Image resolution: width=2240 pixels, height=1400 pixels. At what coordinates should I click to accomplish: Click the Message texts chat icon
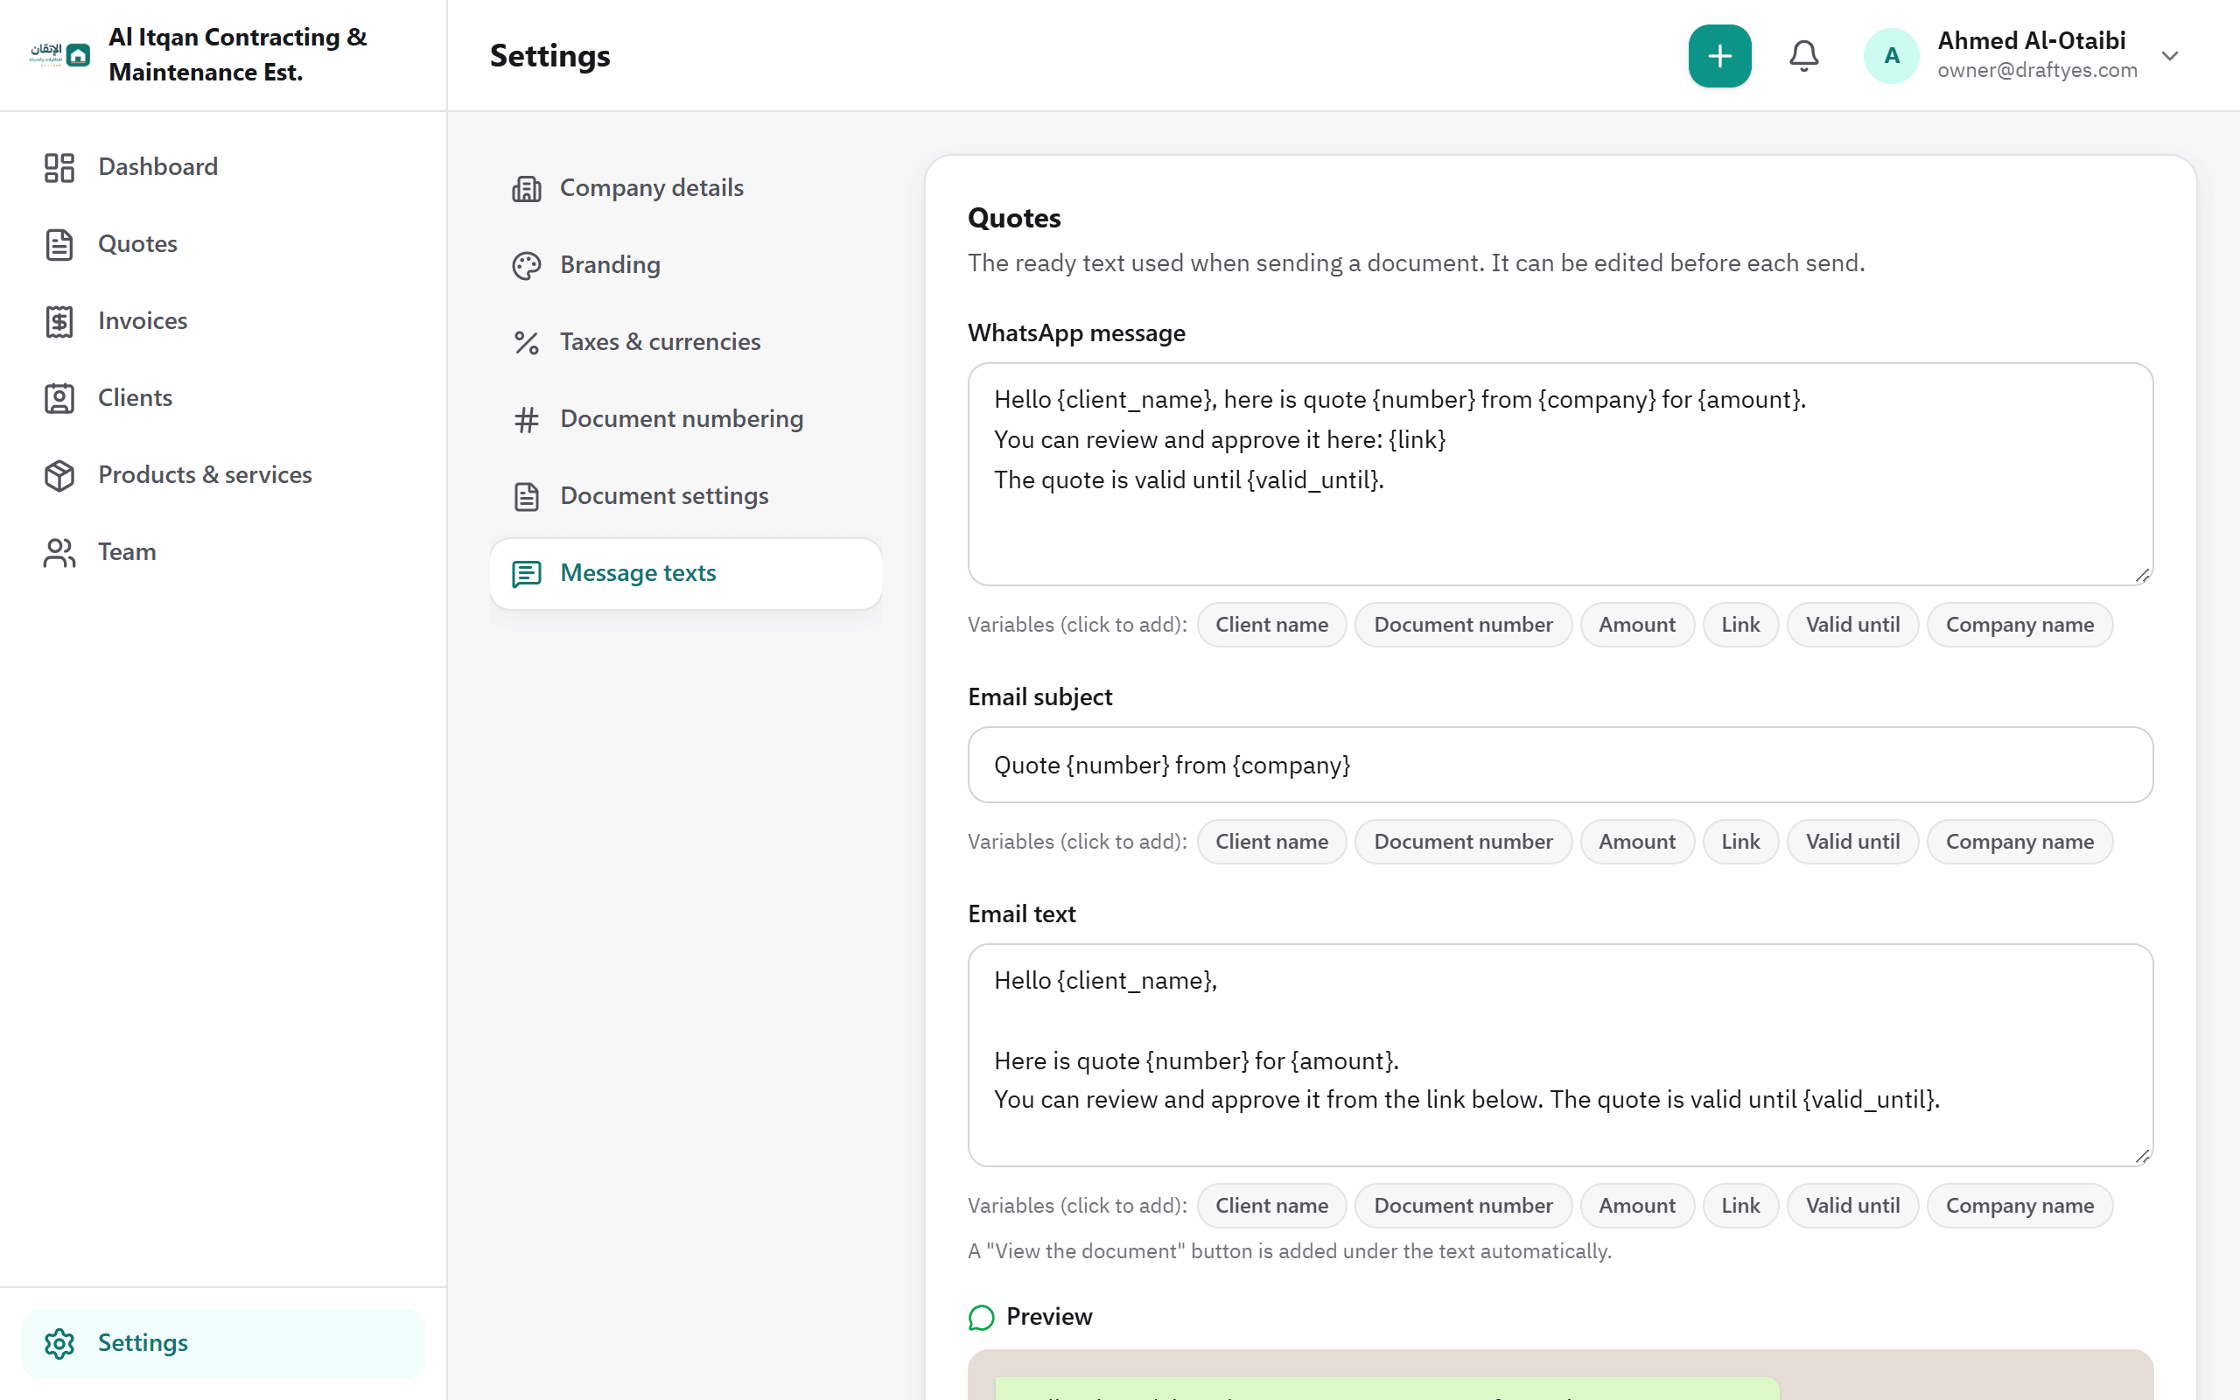point(527,573)
